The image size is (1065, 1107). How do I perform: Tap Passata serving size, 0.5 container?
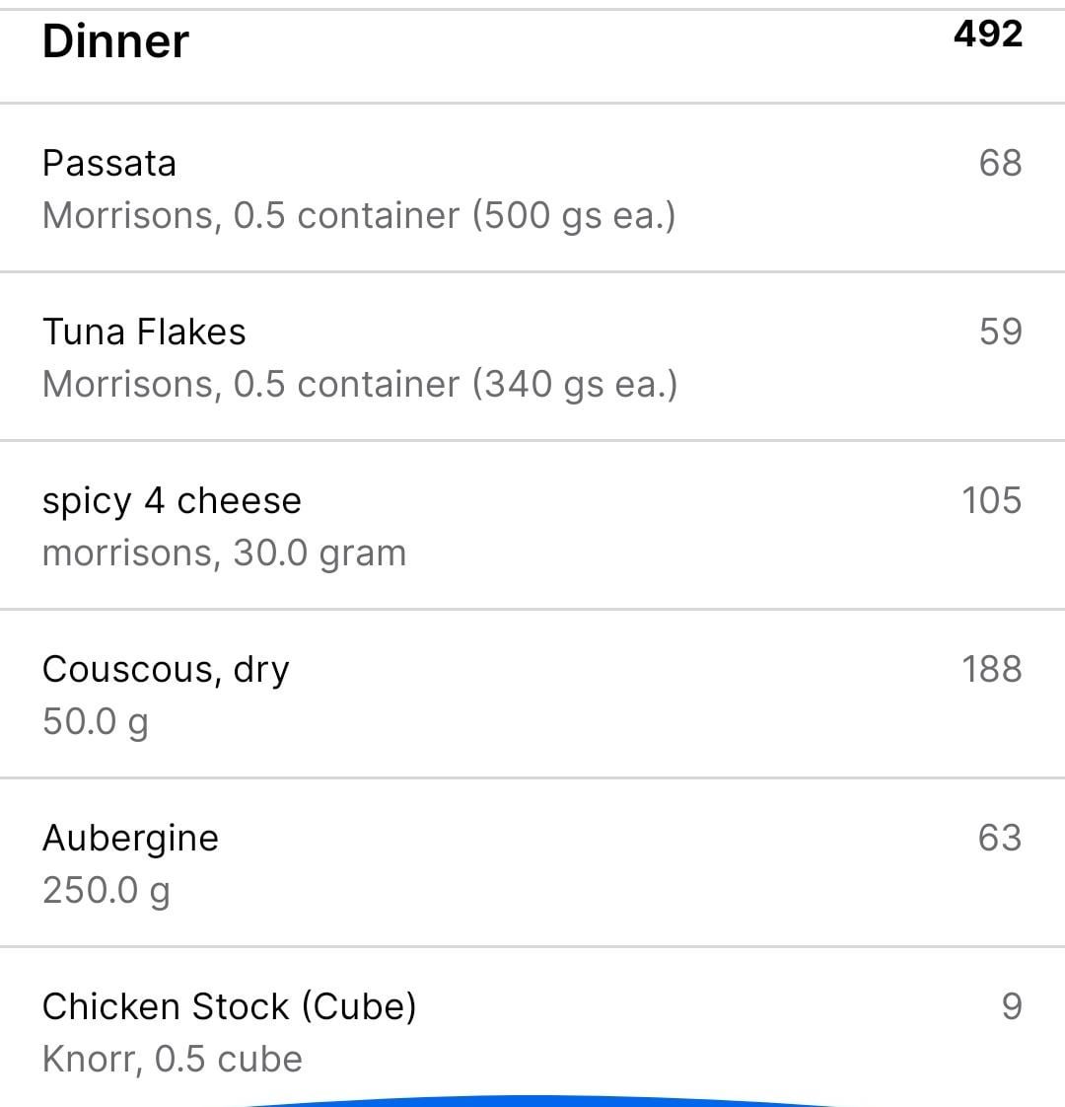pyautogui.click(x=359, y=216)
